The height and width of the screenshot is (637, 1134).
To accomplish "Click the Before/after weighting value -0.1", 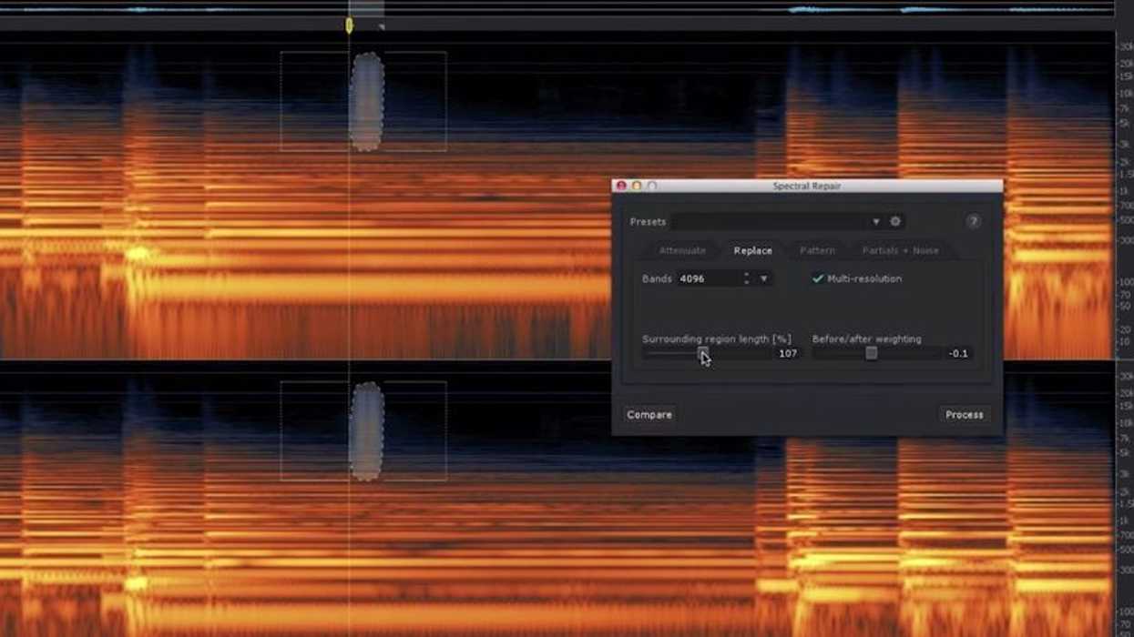I will (x=958, y=353).
